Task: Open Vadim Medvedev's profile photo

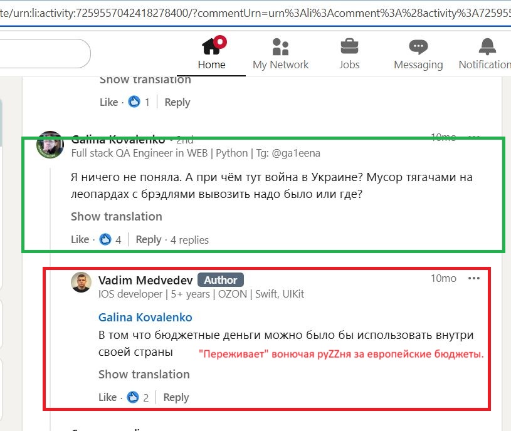Action: tap(81, 283)
